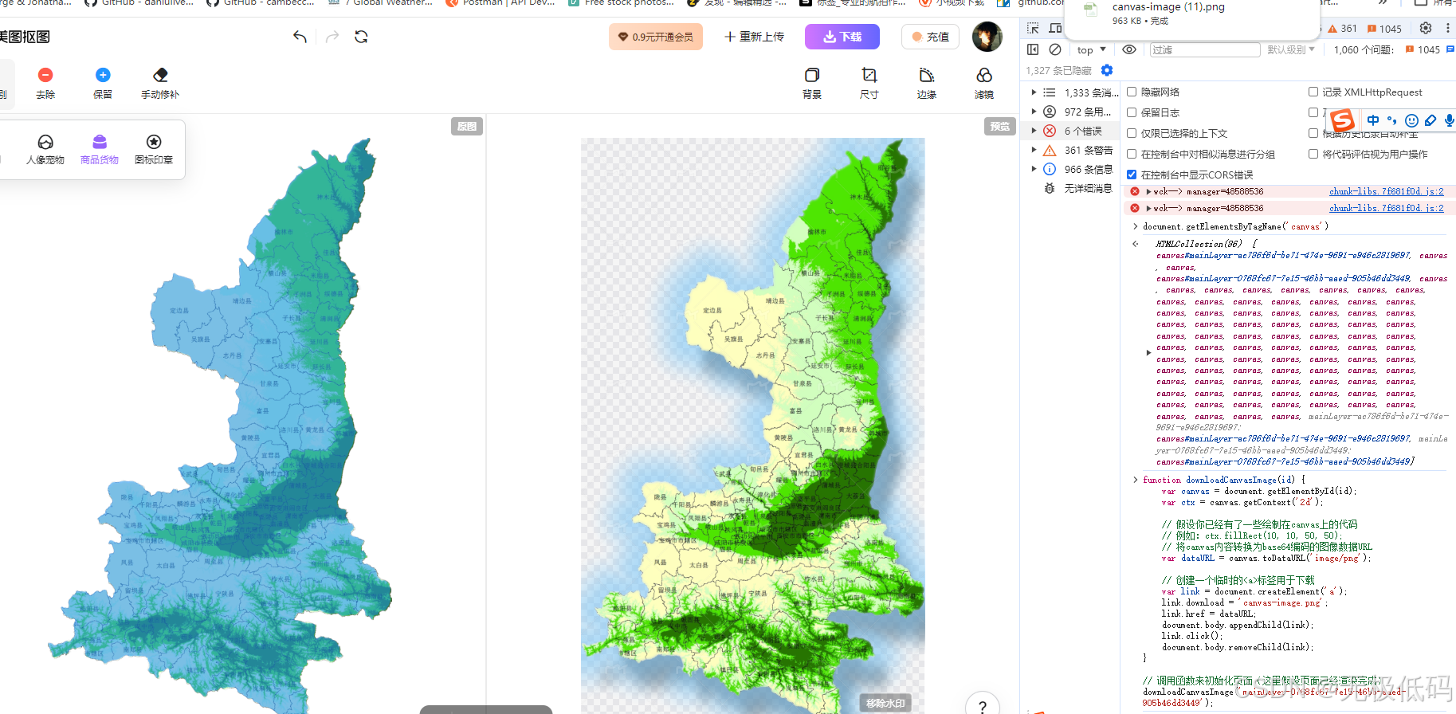Open the top JavaScript context dropdown
1456x714 pixels.
coord(1091,49)
